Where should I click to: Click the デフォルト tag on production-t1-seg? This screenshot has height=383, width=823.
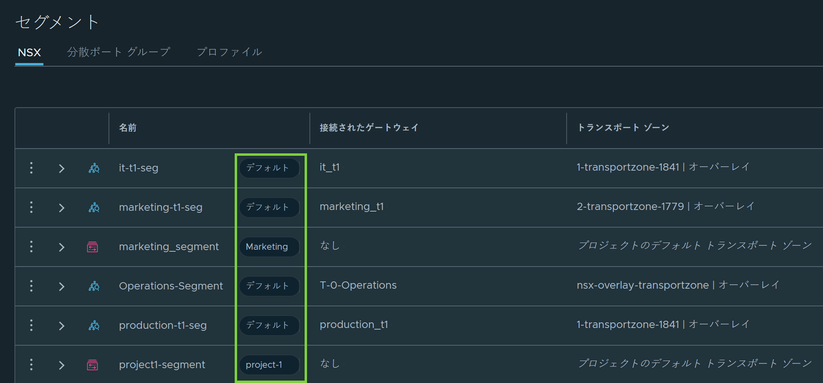pos(269,325)
